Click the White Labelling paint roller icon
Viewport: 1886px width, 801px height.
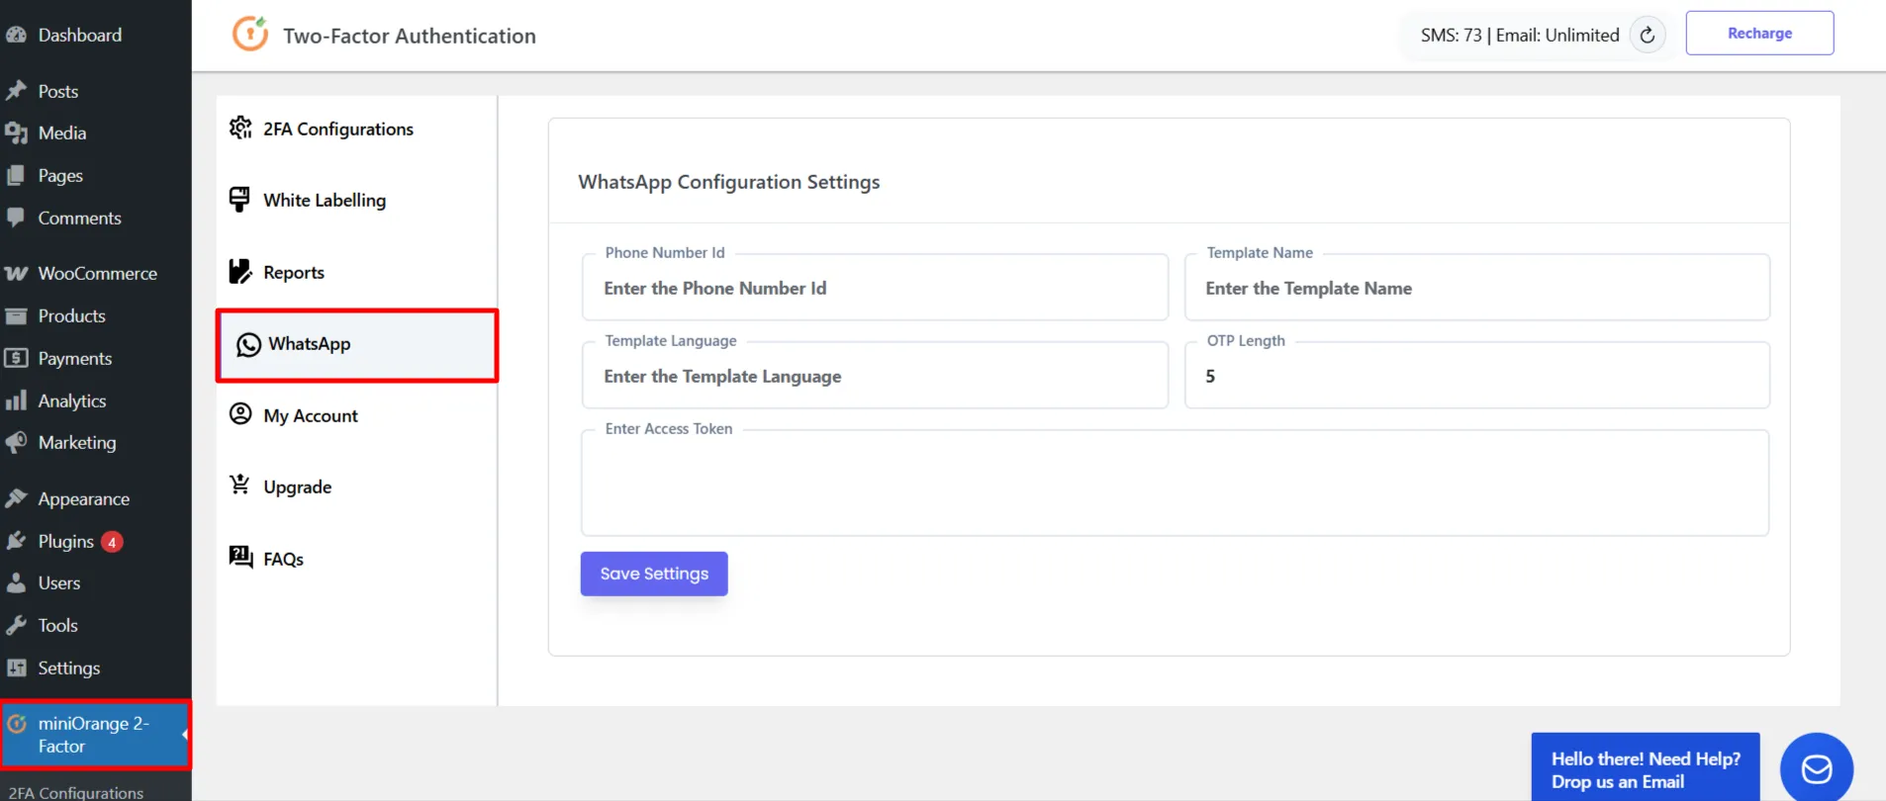pyautogui.click(x=239, y=200)
